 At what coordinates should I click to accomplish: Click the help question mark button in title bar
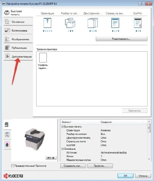142,4
